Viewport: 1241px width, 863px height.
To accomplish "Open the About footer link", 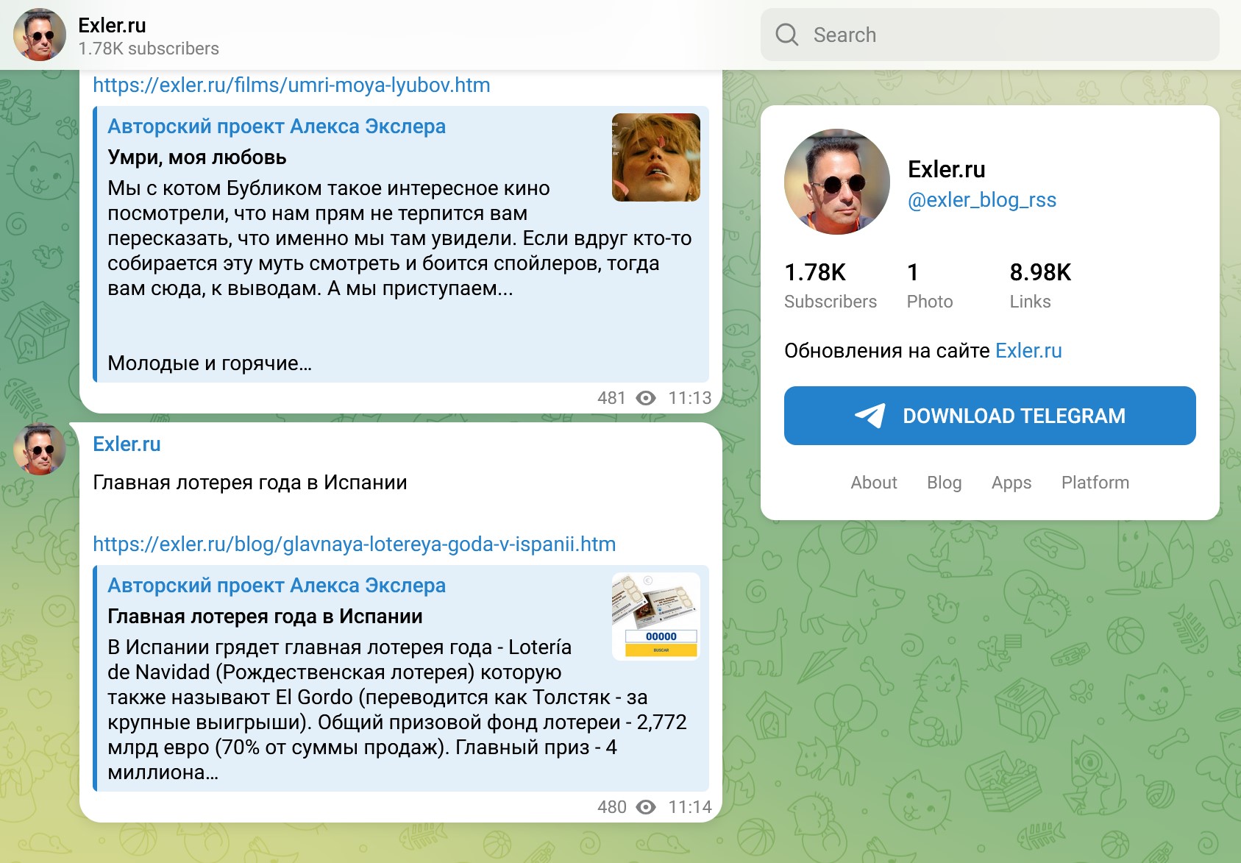I will tap(873, 483).
